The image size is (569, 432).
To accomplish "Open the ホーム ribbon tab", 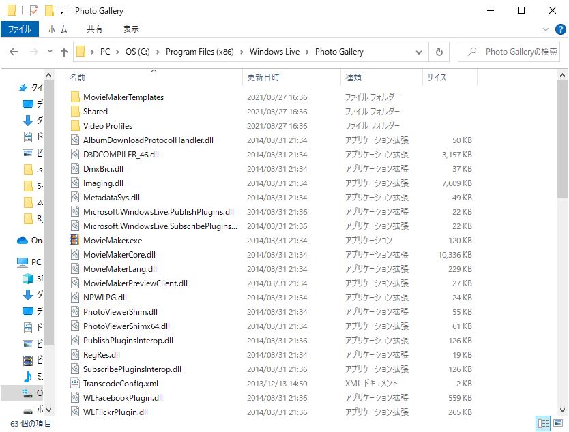I will tap(58, 29).
